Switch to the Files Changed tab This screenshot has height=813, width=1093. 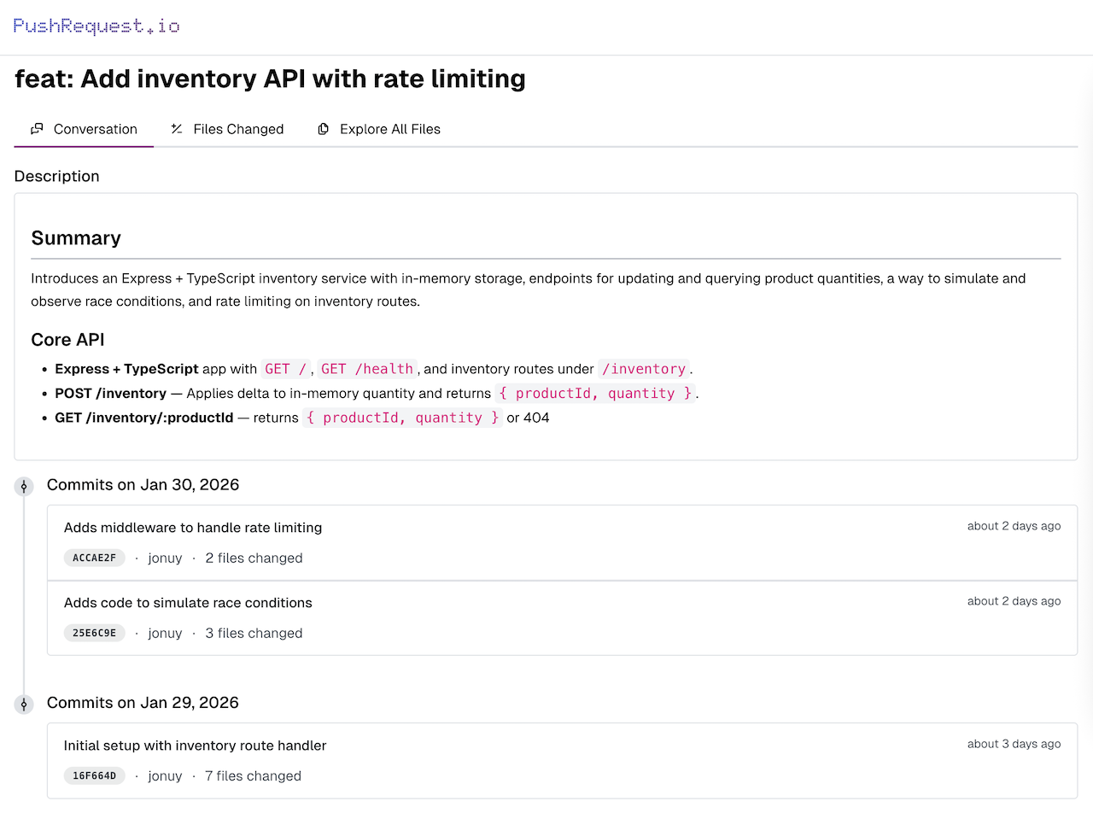point(238,129)
